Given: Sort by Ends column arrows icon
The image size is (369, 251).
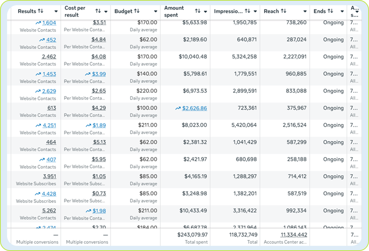Looking at the screenshot, I should [330, 11].
